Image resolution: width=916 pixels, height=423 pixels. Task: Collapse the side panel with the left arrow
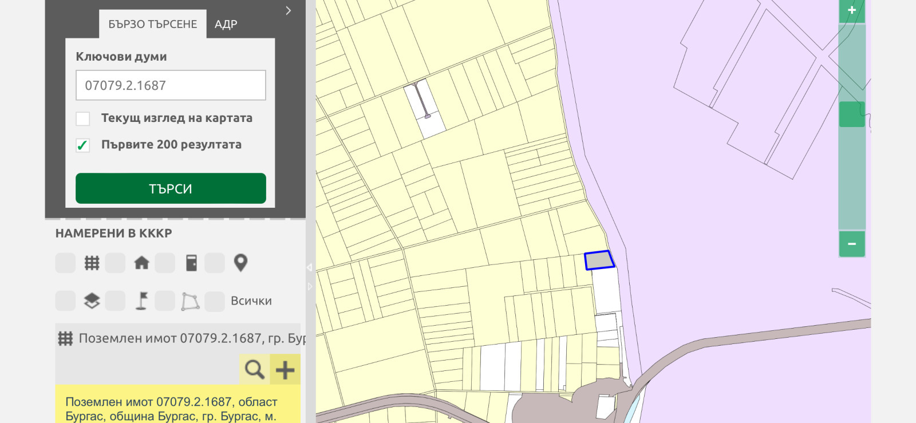[x=310, y=267]
